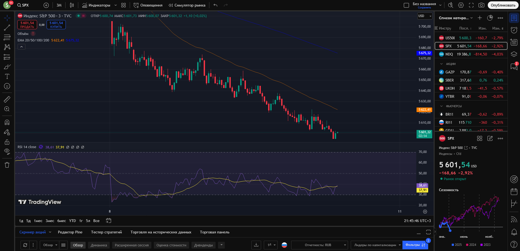This screenshot has height=251, width=520.
Task: Expand the indicators favorites dropdown arrow
Action: pyautogui.click(x=116, y=5)
